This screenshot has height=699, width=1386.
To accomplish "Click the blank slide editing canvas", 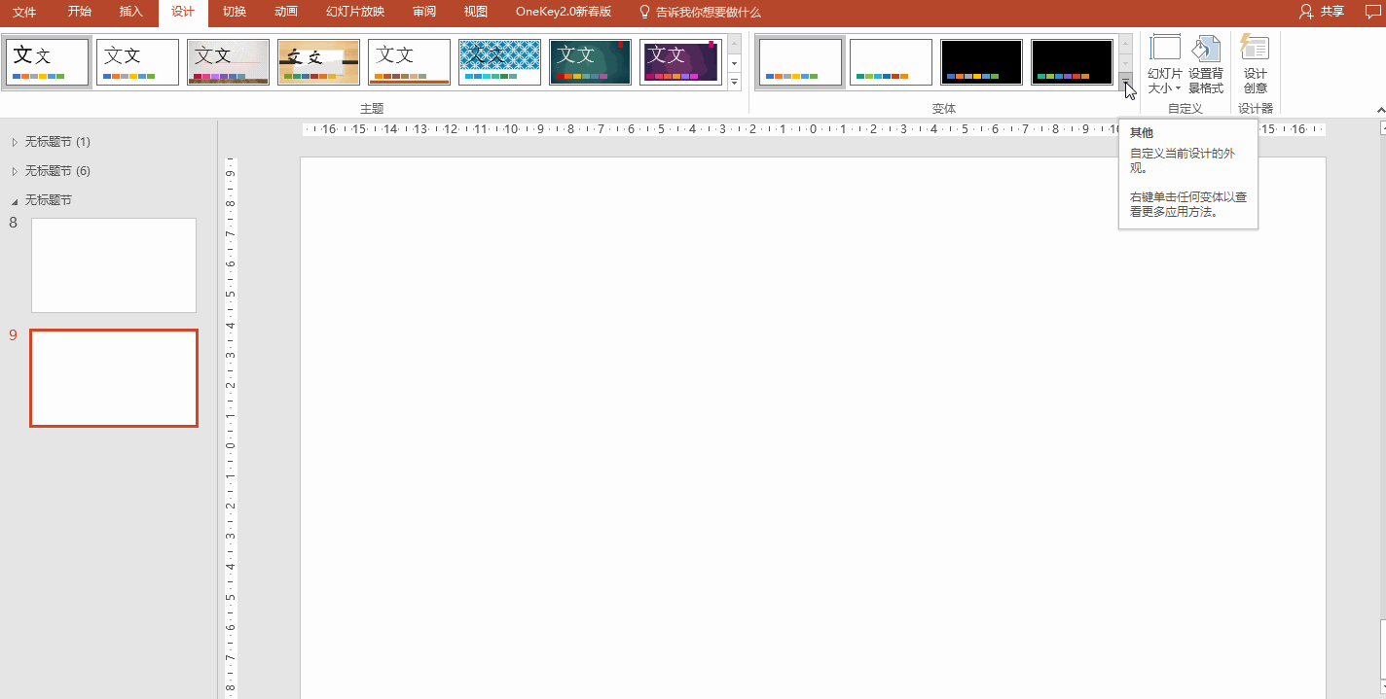I will (x=813, y=428).
